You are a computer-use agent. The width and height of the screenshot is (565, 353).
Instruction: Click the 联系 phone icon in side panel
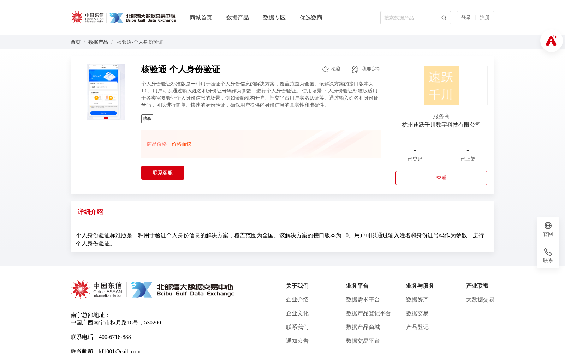tap(548, 252)
